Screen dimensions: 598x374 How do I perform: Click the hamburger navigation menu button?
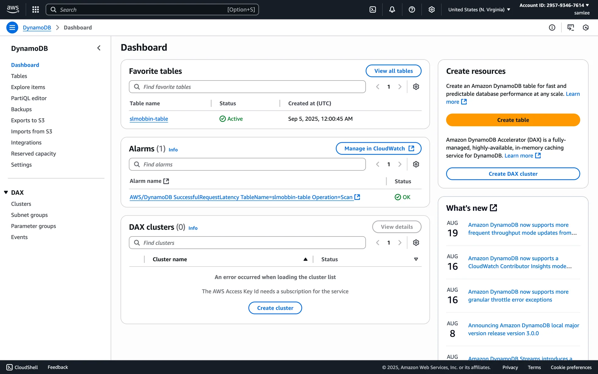[12, 27]
